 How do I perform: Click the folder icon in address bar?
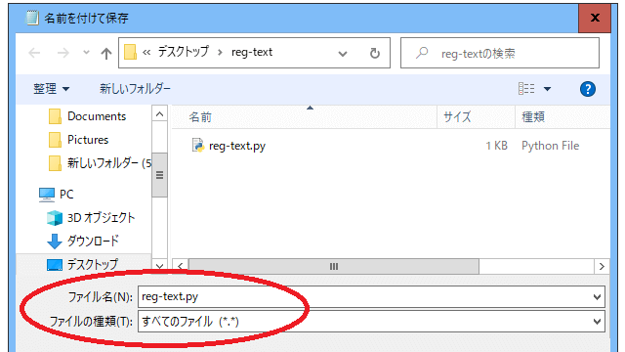(130, 53)
